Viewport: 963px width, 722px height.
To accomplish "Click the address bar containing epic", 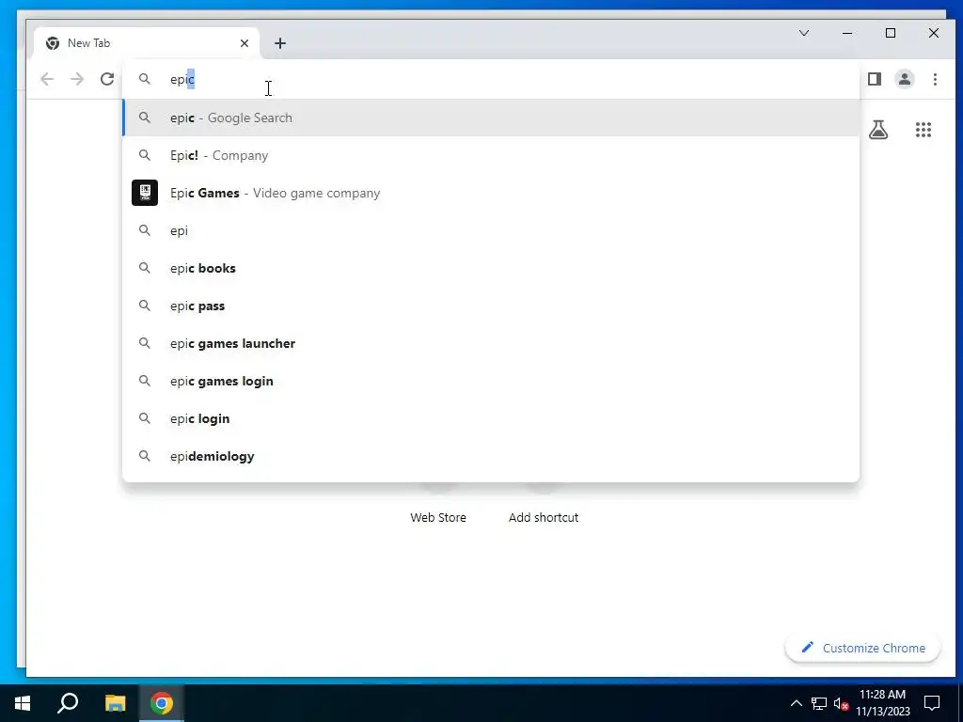I will tap(491, 79).
